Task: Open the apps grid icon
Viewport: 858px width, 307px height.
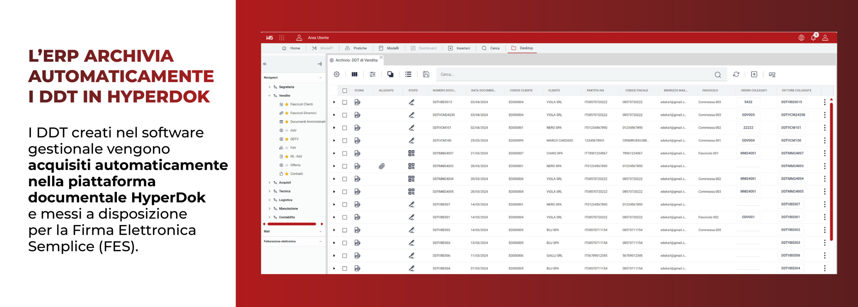Action: pyautogui.click(x=282, y=38)
